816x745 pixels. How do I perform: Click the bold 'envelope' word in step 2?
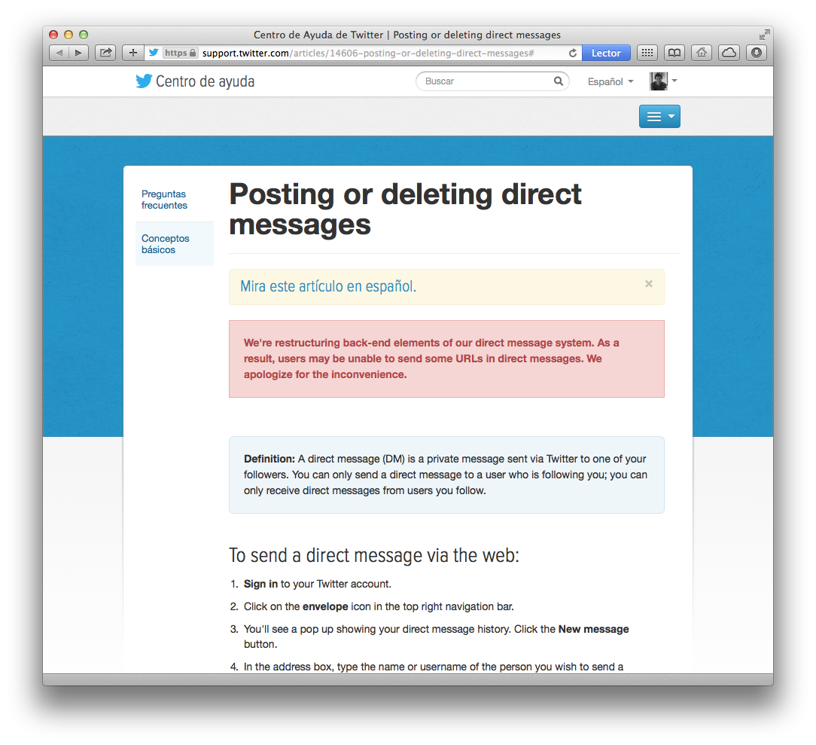(x=325, y=606)
